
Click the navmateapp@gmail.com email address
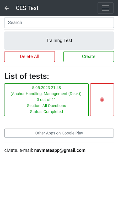(x=60, y=150)
